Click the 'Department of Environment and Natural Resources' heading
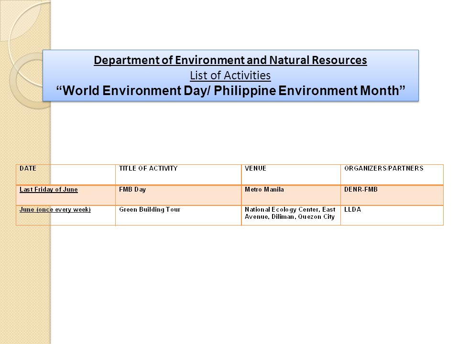459x344 pixels. click(230, 60)
